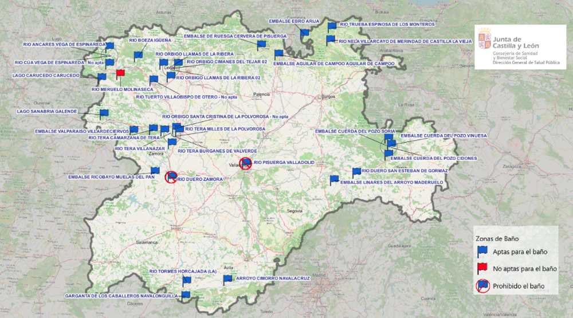Click the 'Prohibido el baño' legend label
Image resolution: width=573 pixels, height=318 pixels.
coord(519,286)
